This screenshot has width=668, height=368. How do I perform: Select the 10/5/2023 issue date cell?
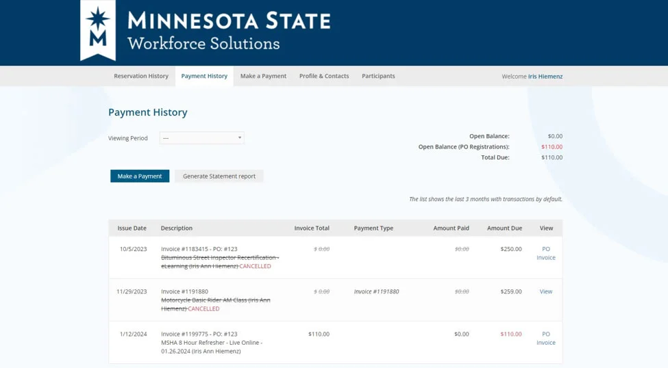pos(133,249)
